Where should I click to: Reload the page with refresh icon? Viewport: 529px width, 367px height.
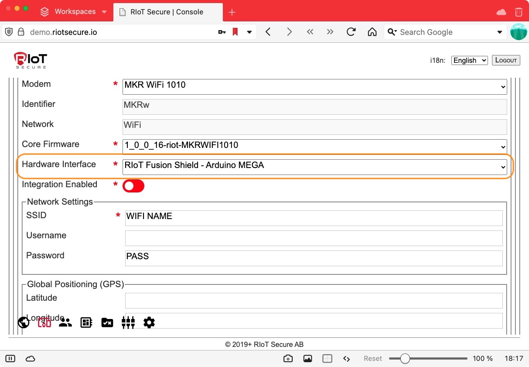351,32
